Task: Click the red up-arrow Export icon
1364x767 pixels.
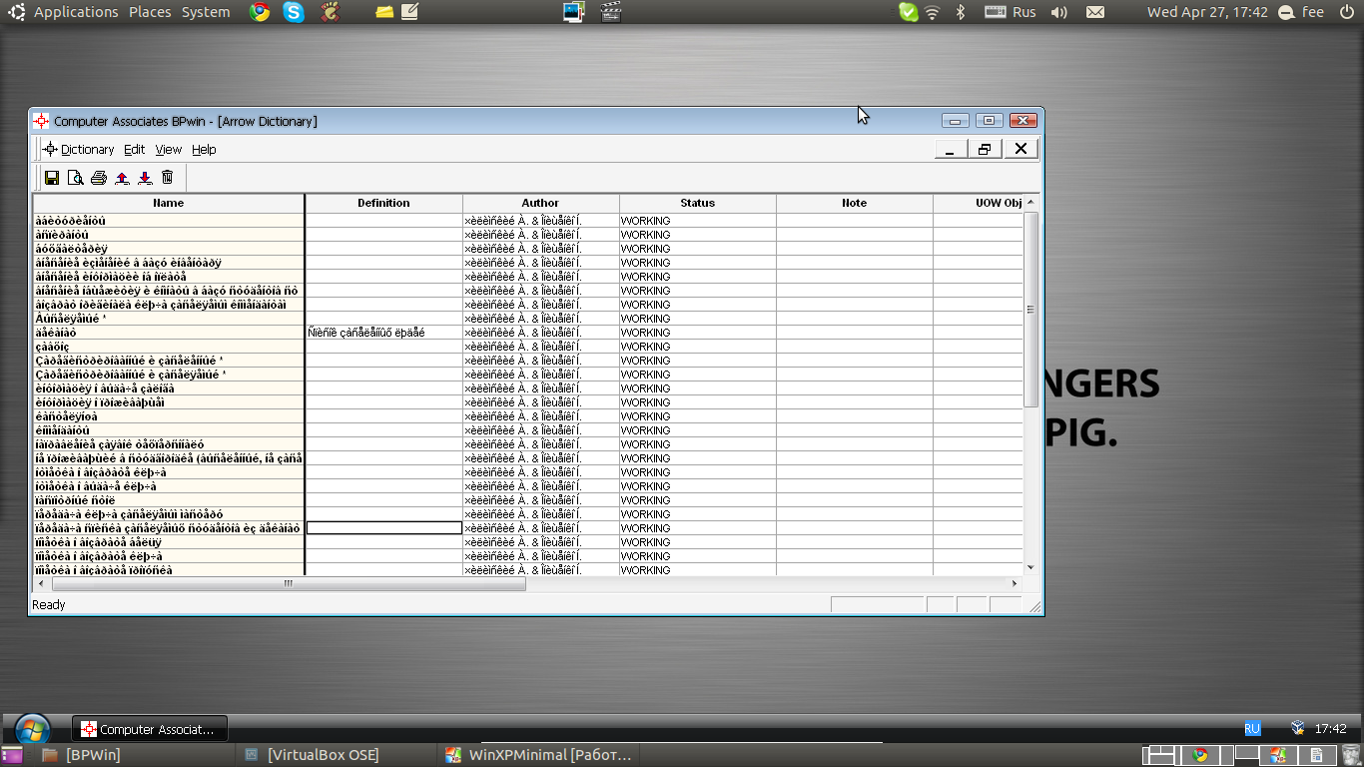Action: click(x=122, y=178)
